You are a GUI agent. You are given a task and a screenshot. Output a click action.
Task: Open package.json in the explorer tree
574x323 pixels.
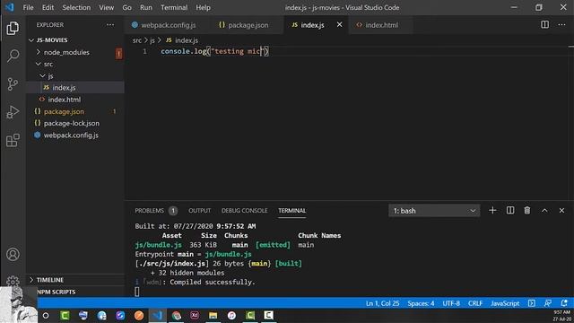tap(75, 111)
